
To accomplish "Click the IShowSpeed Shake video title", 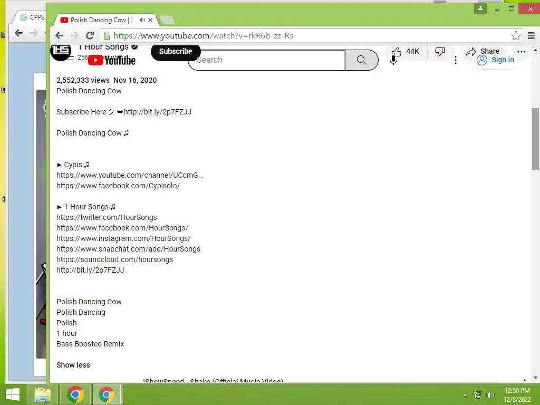I will [213, 380].
